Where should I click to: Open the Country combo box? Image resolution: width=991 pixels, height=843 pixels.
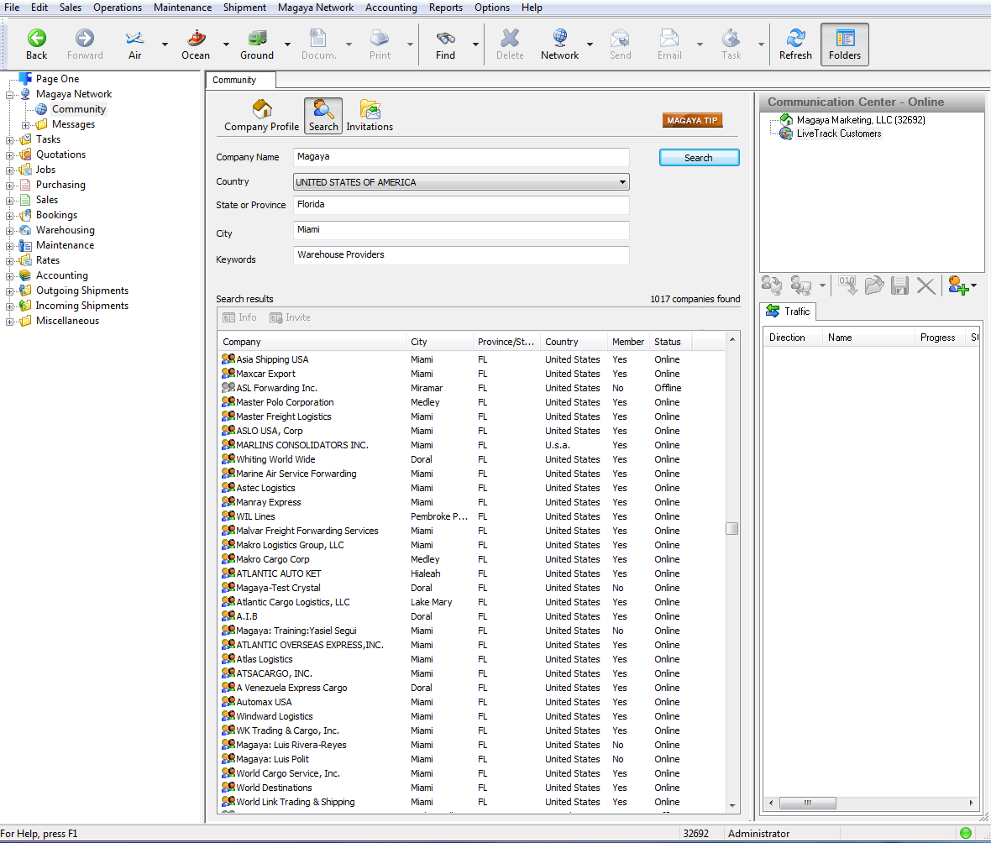coord(461,182)
